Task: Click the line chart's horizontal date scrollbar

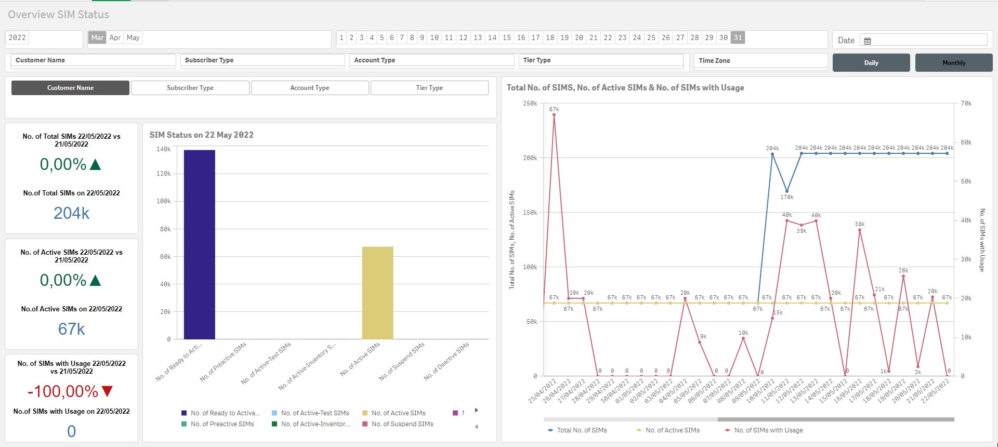Action: [835, 419]
